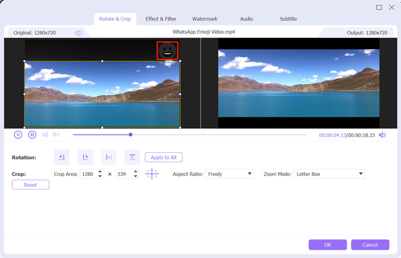Screen dimensions: 401x258
Task: Click left-middle crop handle
Action: point(24,94)
